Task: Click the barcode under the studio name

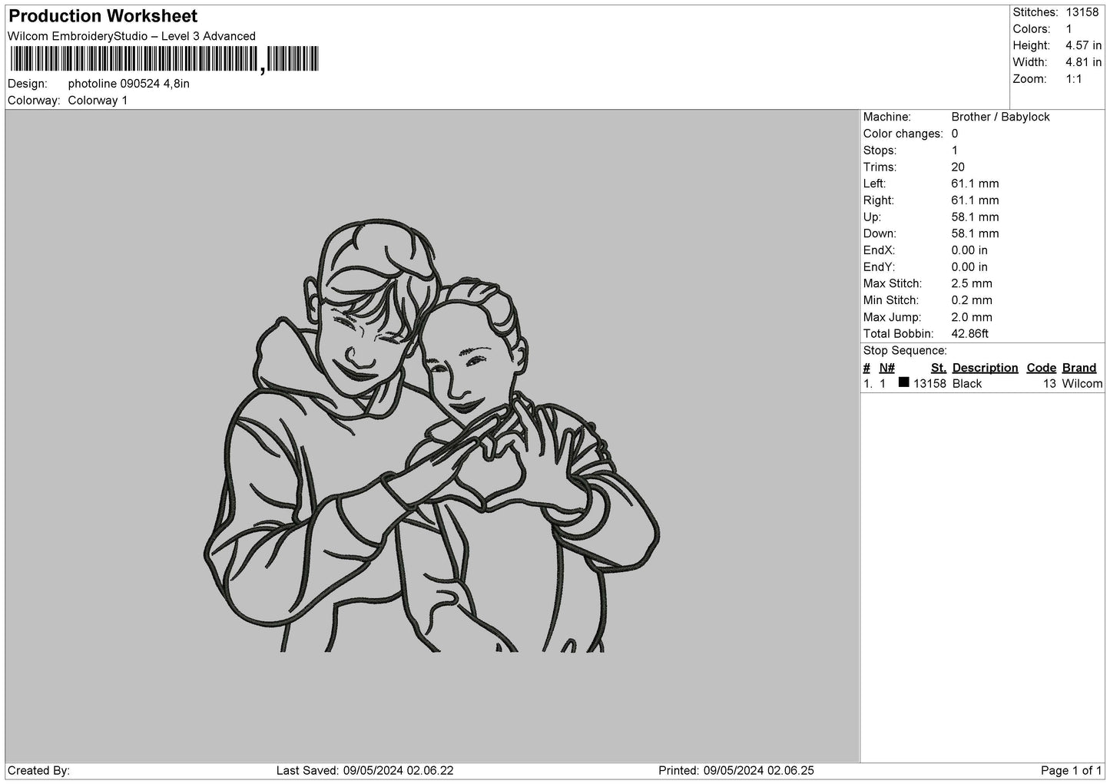Action: tap(164, 59)
